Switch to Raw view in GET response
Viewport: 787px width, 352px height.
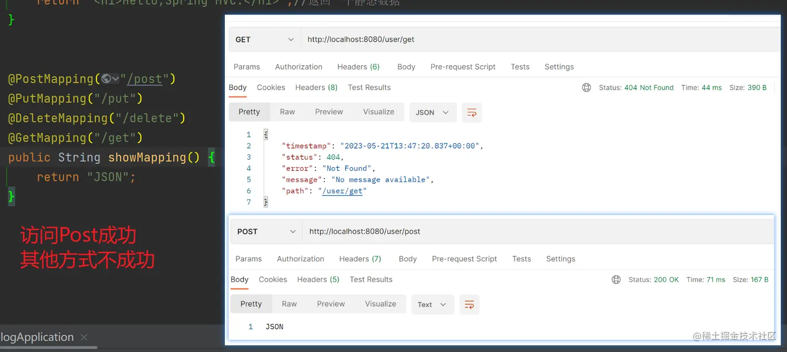[x=287, y=112]
